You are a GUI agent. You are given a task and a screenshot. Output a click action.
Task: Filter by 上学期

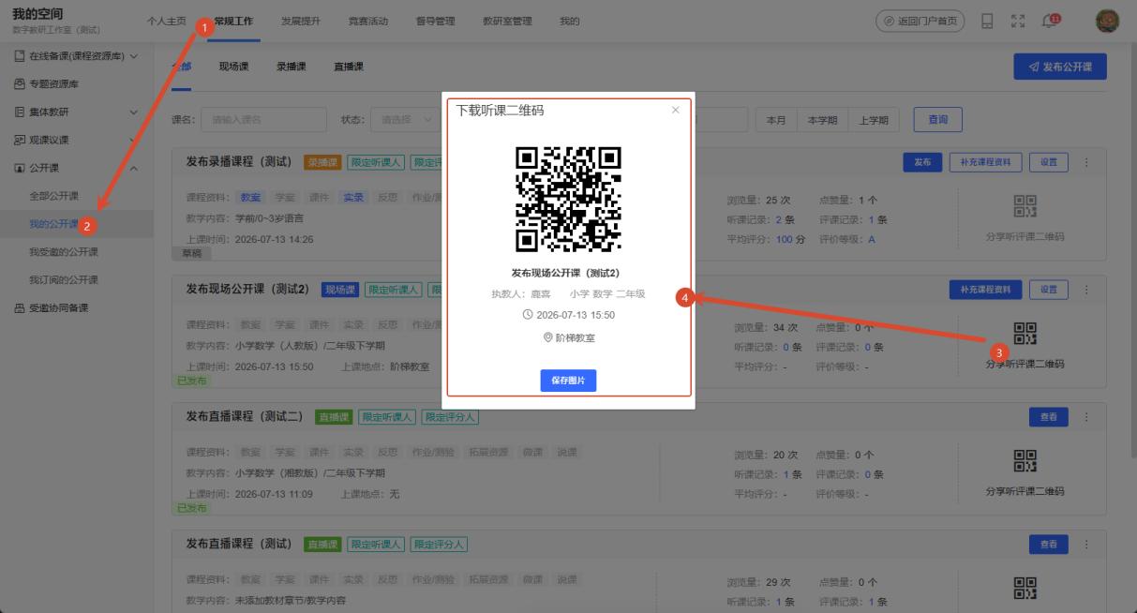pos(873,120)
